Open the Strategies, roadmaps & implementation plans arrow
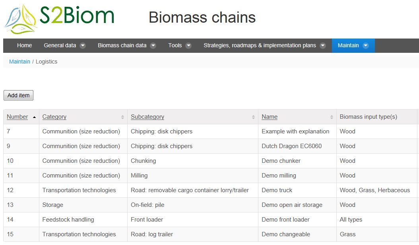 pos(322,46)
